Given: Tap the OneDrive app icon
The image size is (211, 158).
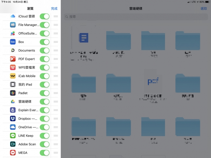Looking at the screenshot, I should (13, 127).
